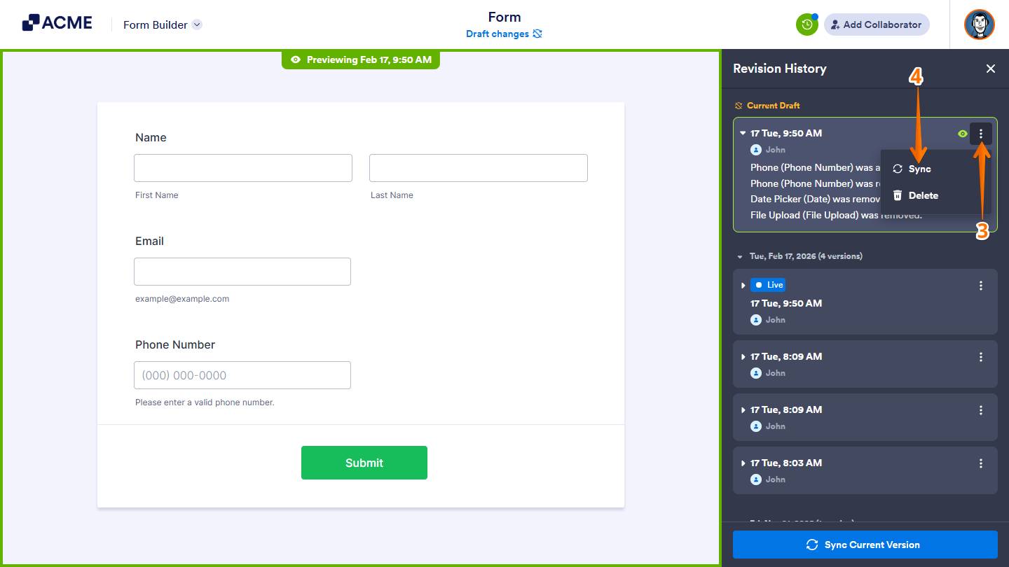The image size is (1009, 567).
Task: Click the "Email" field label
Action: point(149,241)
